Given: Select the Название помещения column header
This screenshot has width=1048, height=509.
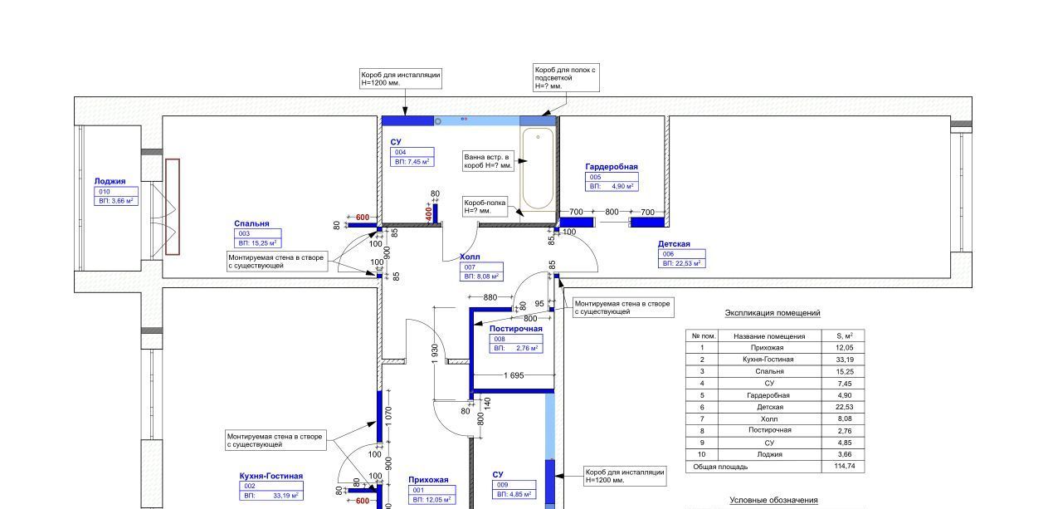Looking at the screenshot, I should tap(768, 336).
